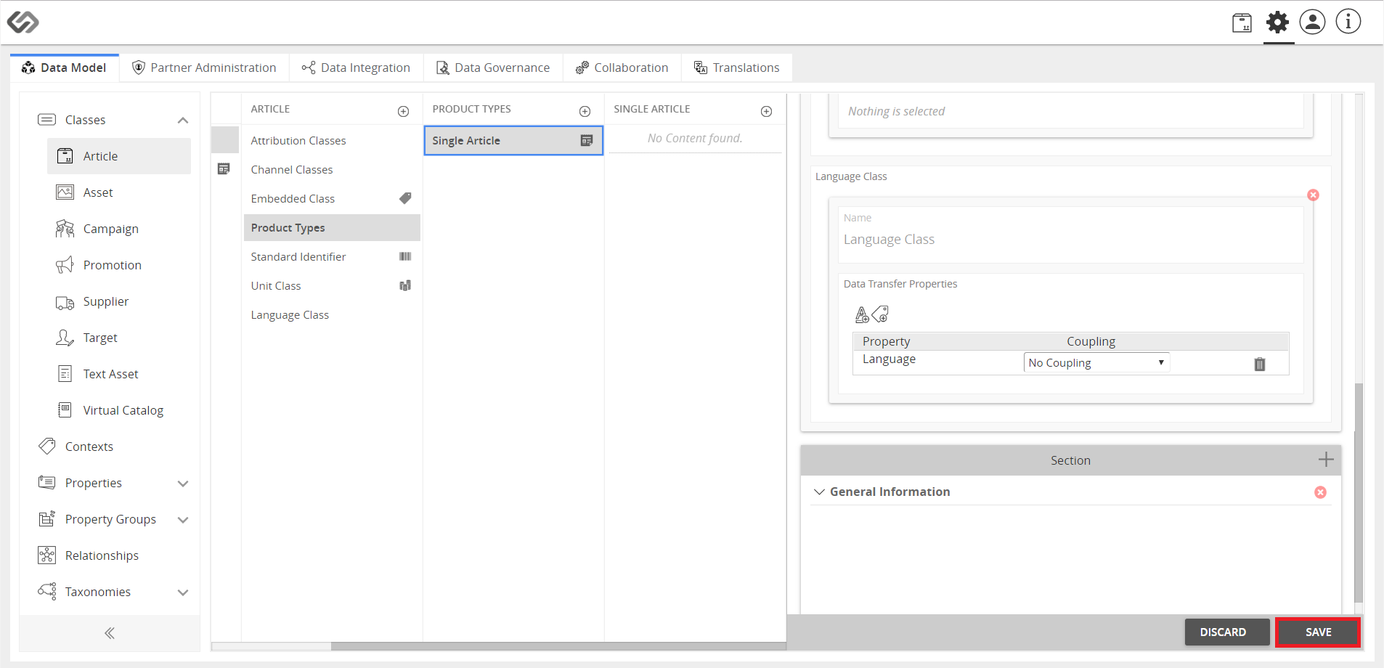Switch to the Partner Administration tab
The width and height of the screenshot is (1384, 668).
click(204, 68)
